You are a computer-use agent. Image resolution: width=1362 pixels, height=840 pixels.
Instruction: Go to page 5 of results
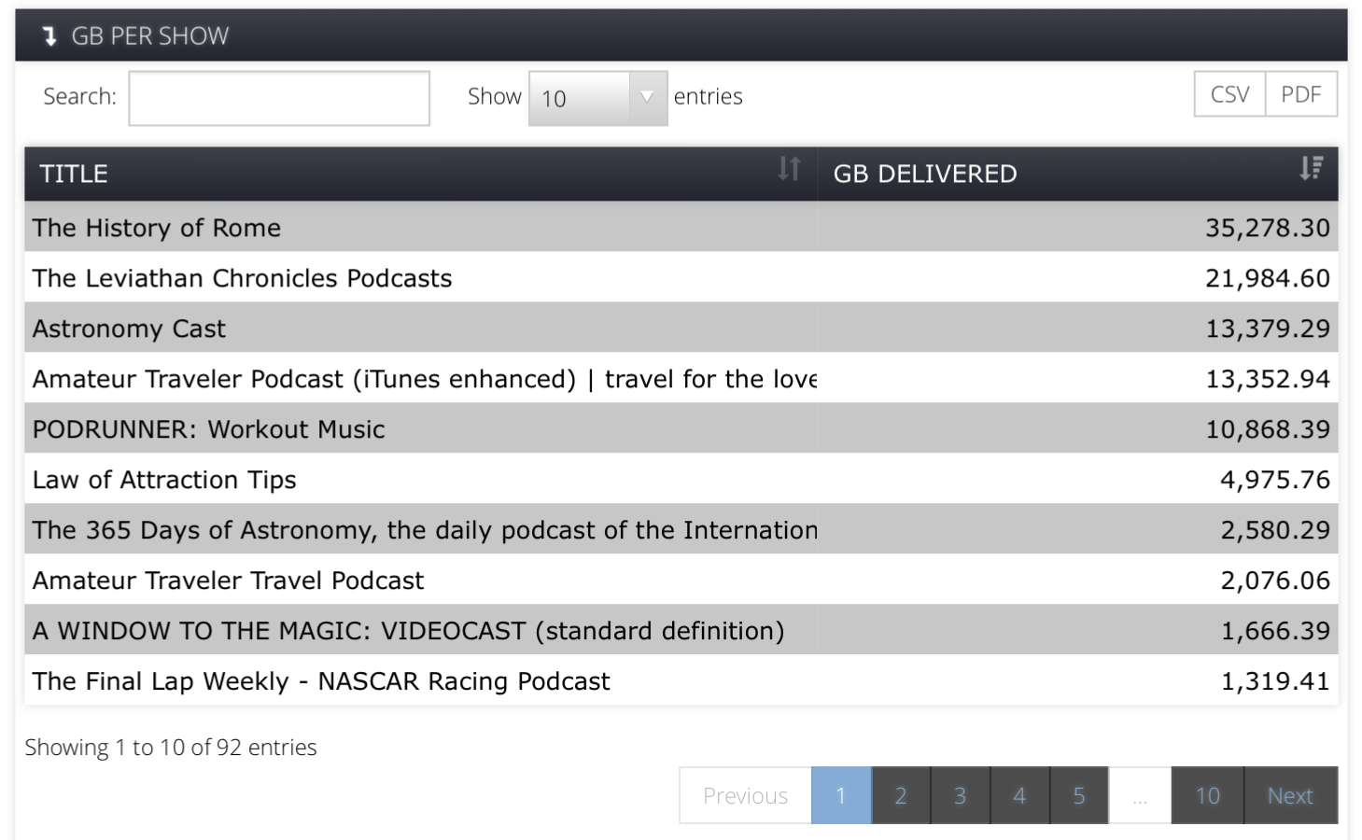tap(1079, 795)
